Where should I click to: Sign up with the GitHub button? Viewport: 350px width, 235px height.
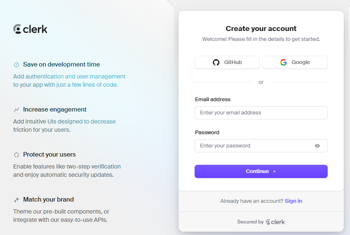[227, 62]
